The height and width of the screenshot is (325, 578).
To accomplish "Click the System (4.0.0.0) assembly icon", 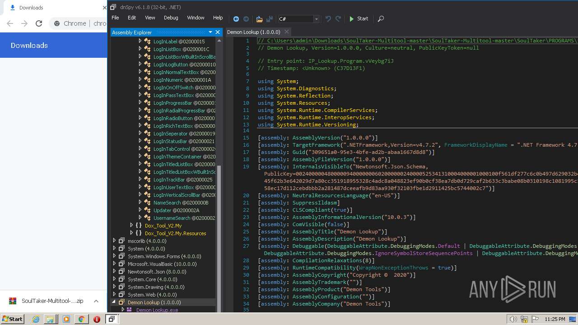I will [x=121, y=248].
